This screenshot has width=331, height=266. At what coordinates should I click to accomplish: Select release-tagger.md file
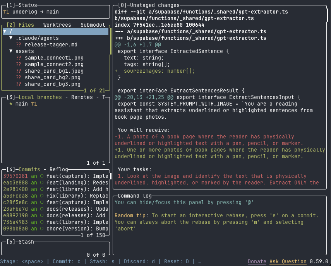(51, 45)
